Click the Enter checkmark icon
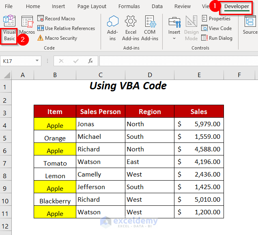This screenshot has height=235, width=258. click(x=76, y=61)
